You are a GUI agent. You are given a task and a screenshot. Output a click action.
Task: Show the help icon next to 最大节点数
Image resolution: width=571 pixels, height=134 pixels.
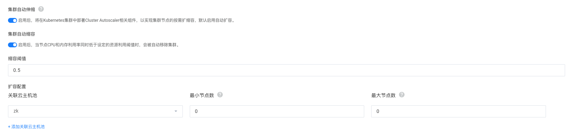coord(402,95)
